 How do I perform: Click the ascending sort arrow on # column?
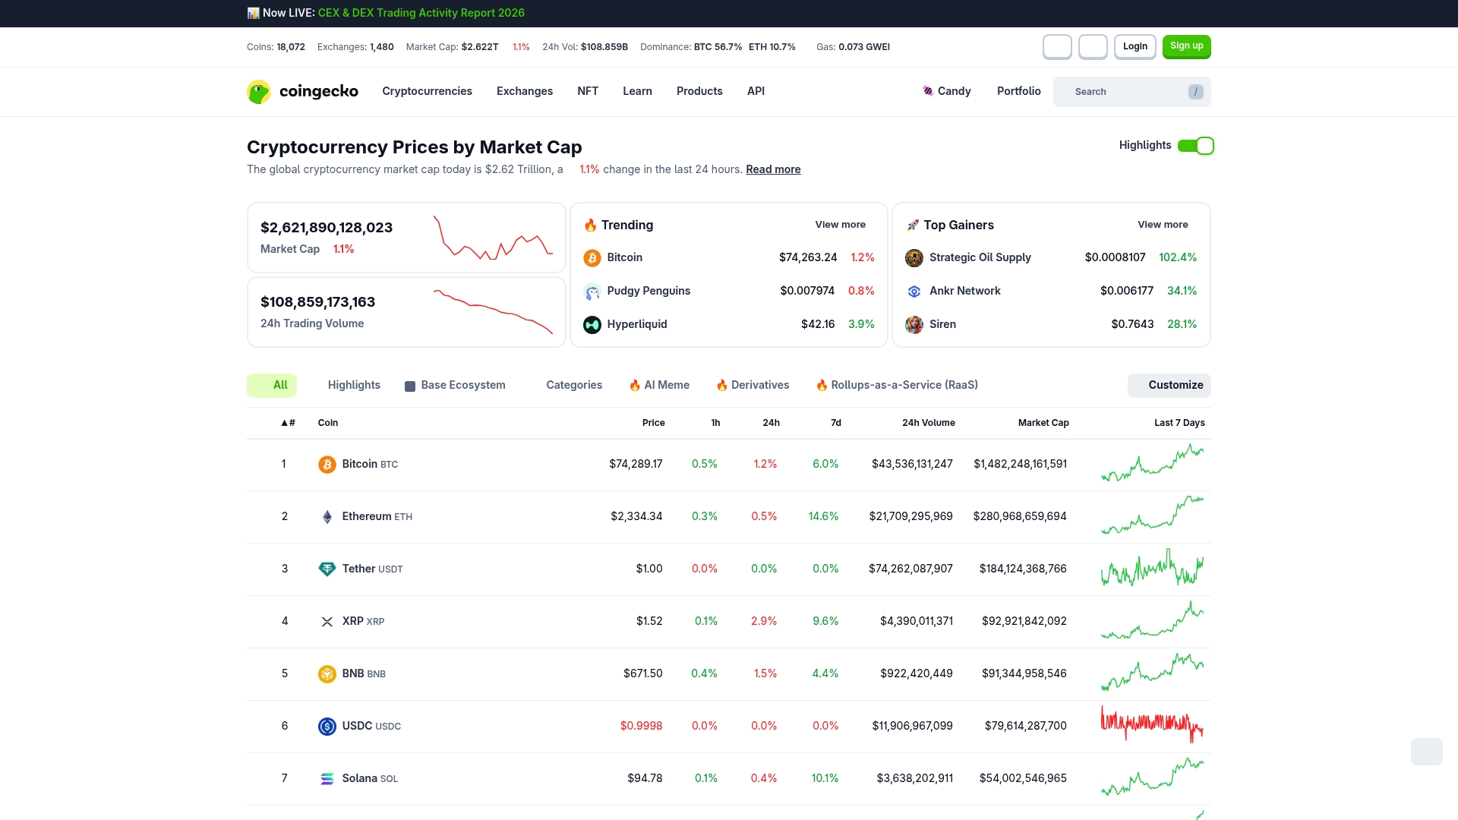point(282,423)
